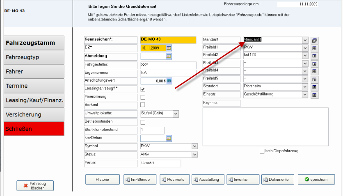Click the edit-list icon next to Freifeld2
343x196 pixels.
coord(314,56)
